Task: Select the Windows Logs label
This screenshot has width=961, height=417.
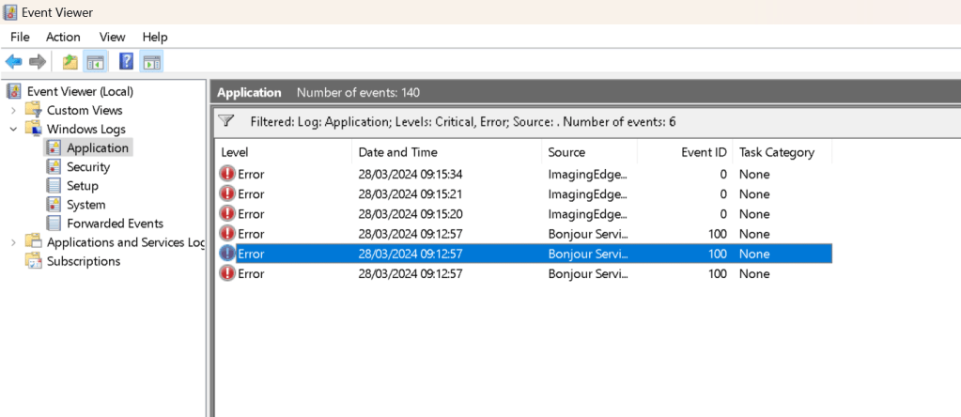Action: click(86, 130)
